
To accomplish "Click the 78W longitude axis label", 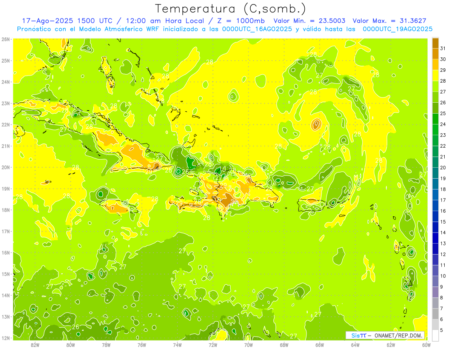I will coord(106,345).
